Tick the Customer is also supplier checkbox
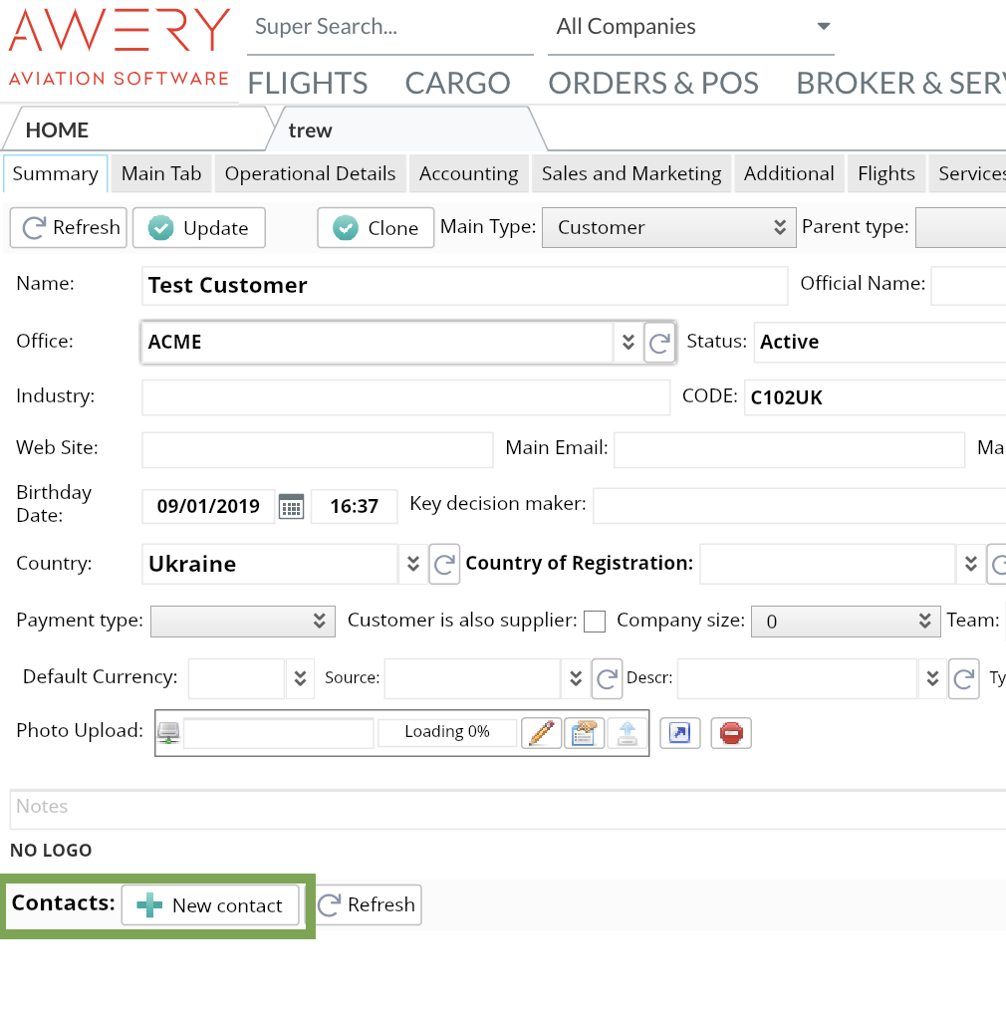The height and width of the screenshot is (1012, 1006). tap(595, 622)
